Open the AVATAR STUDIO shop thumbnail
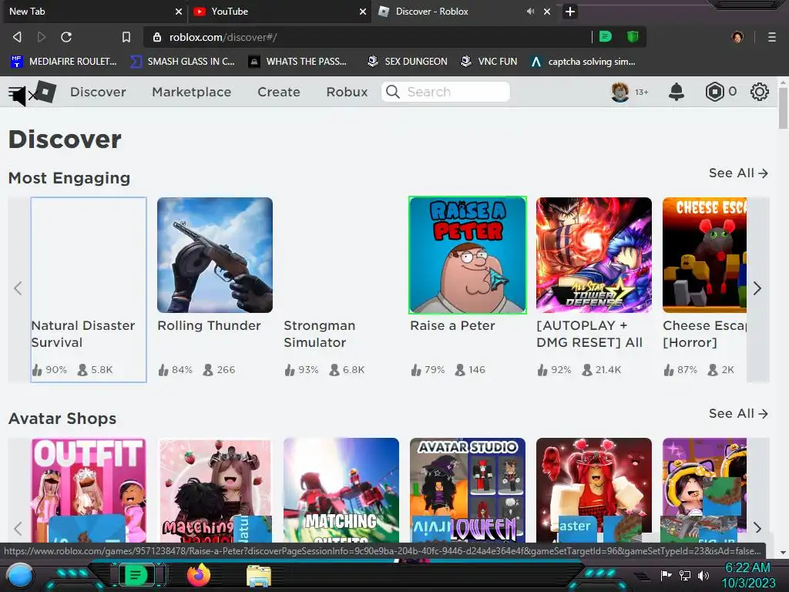789x592 pixels. [468, 490]
